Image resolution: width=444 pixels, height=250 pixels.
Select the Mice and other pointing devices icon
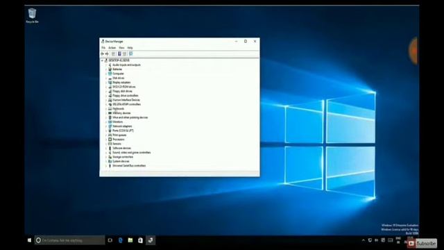coord(110,117)
